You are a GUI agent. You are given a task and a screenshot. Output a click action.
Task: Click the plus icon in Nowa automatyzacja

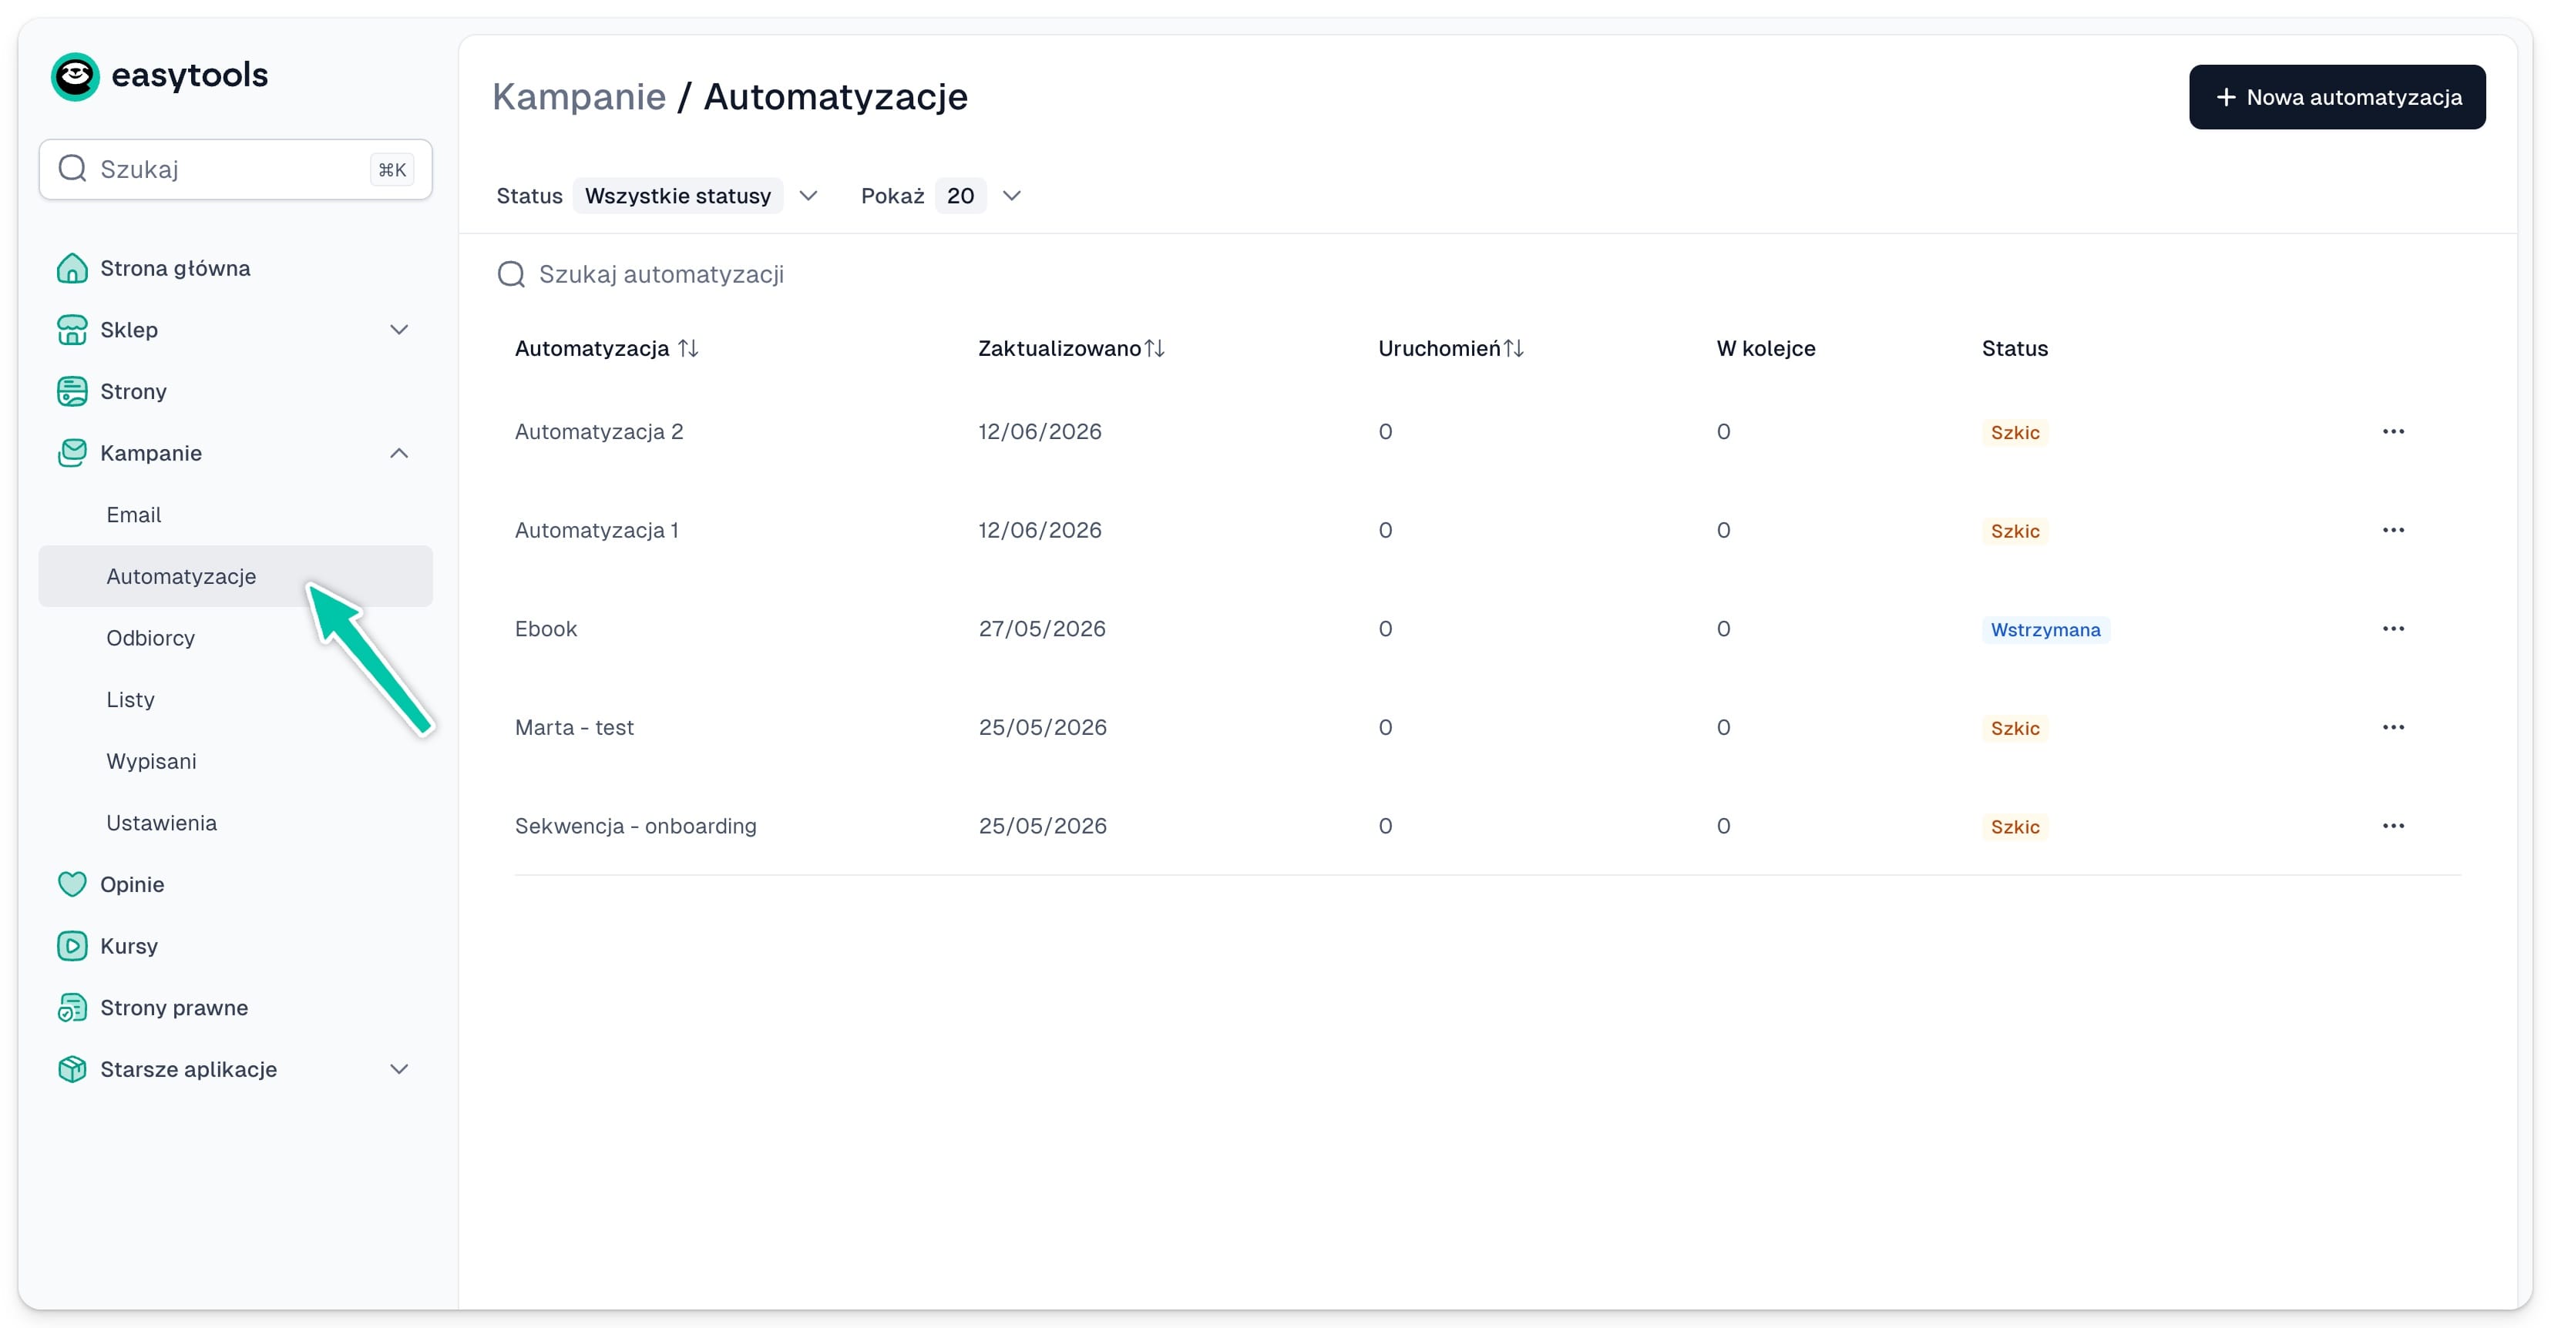click(2227, 97)
